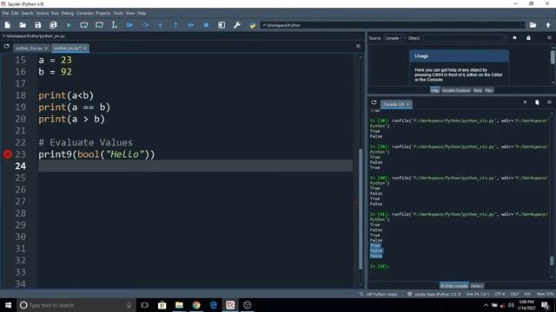Open a file using the folder icon
556x312 pixels.
tap(23, 25)
